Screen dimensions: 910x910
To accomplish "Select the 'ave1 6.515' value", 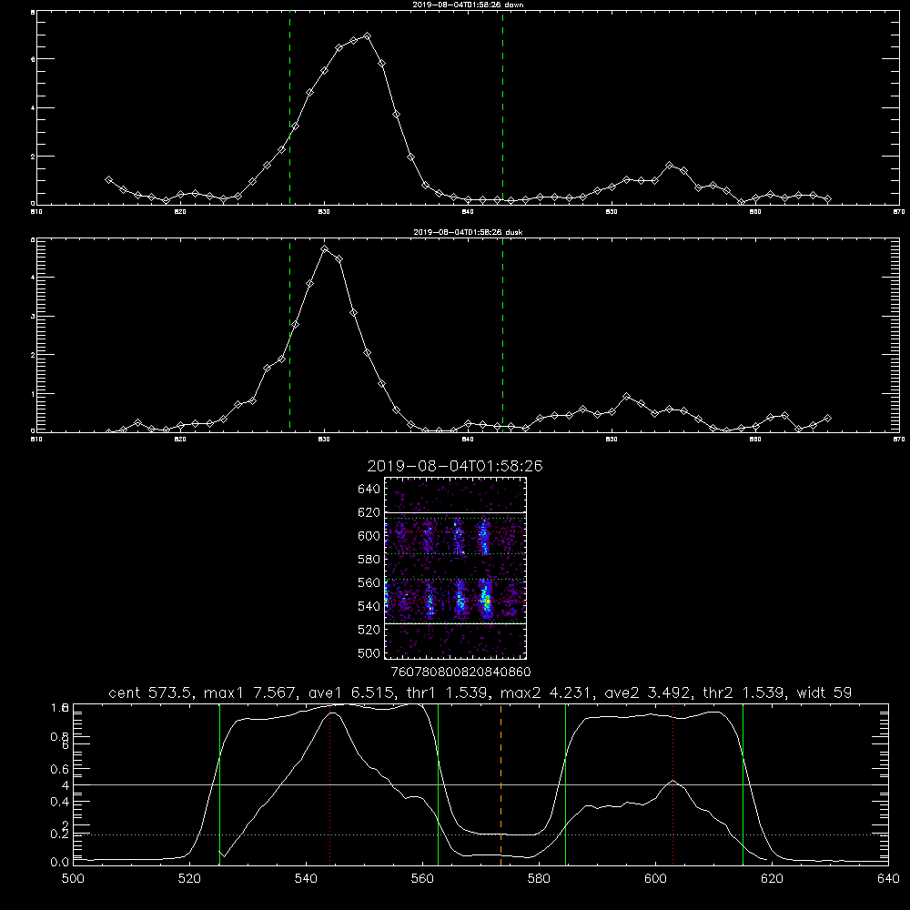I will 350,693.
